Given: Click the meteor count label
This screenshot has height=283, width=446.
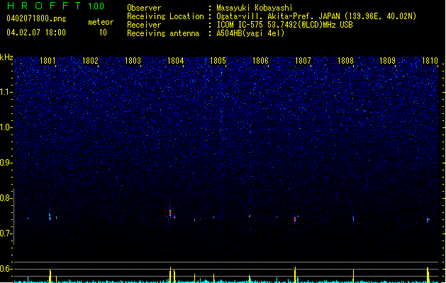Looking at the screenshot, I should pos(101,22).
